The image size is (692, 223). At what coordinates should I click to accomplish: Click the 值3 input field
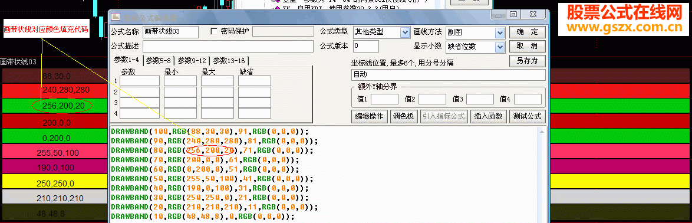[x=480, y=99]
